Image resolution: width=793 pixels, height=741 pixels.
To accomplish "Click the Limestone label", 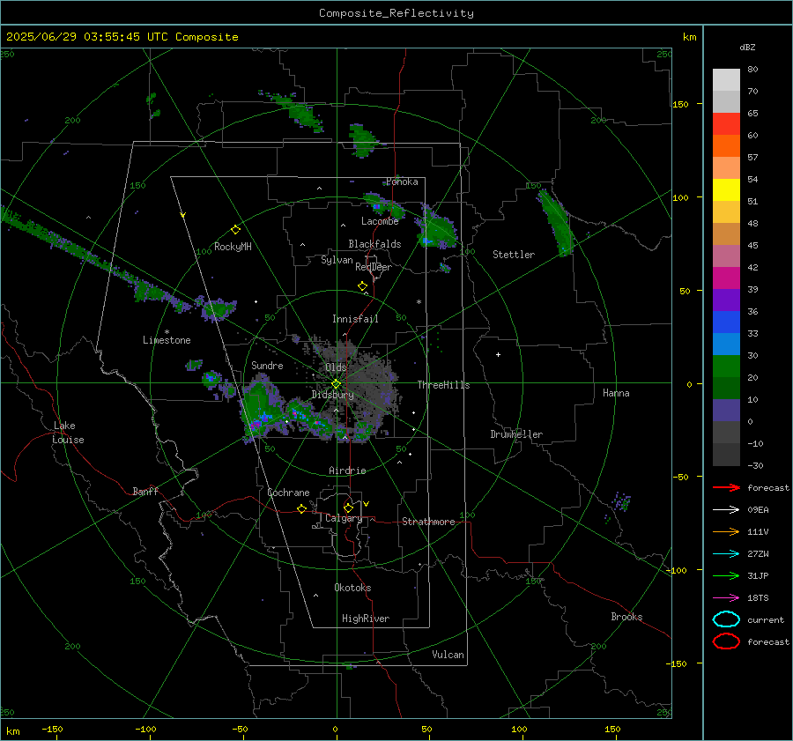I will 167,340.
